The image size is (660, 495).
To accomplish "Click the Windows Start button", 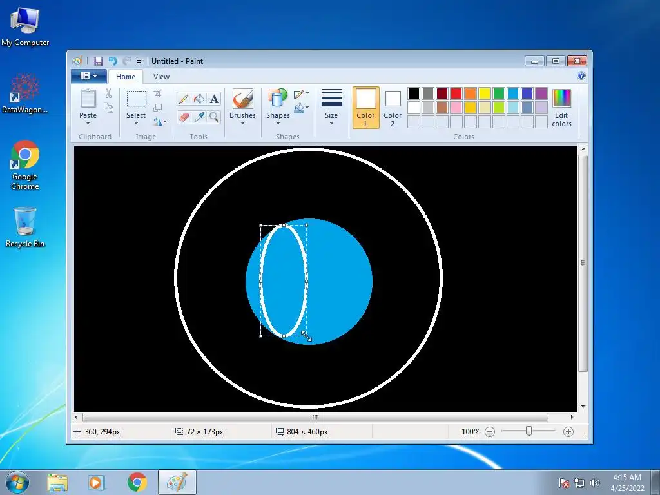I will [x=17, y=482].
